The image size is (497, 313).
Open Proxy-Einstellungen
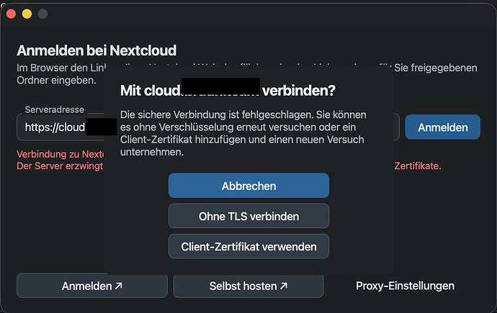pos(405,286)
